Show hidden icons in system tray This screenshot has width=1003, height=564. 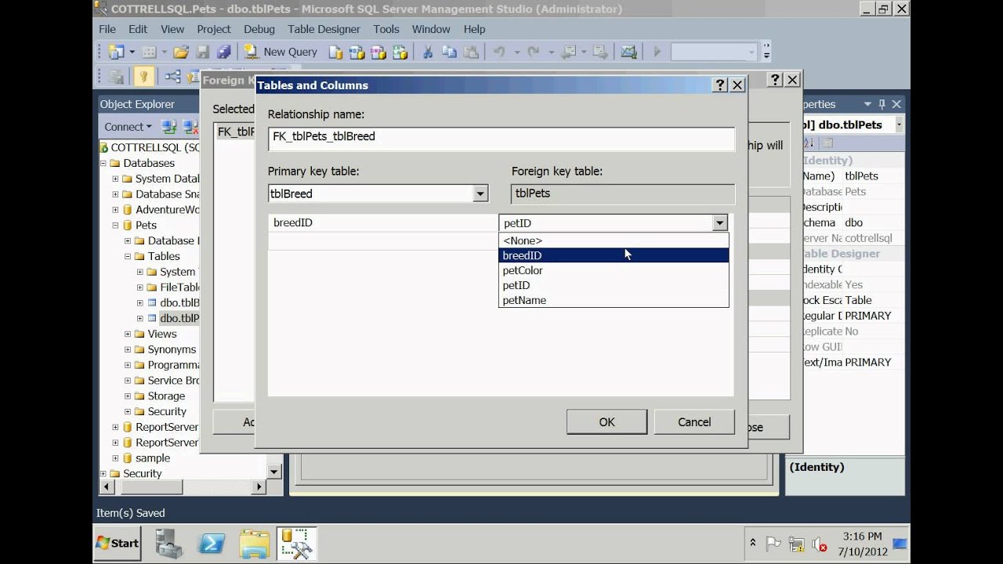[753, 543]
